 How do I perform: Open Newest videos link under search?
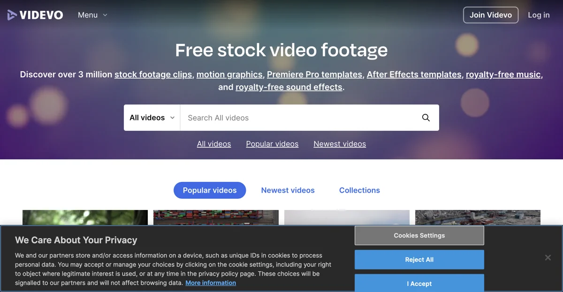tap(340, 144)
